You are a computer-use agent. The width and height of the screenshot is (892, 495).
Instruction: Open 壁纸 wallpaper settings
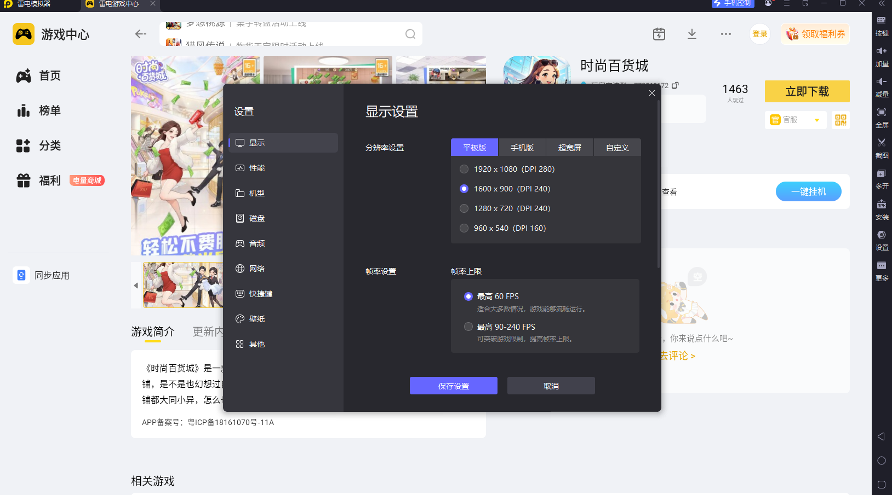pyautogui.click(x=283, y=319)
